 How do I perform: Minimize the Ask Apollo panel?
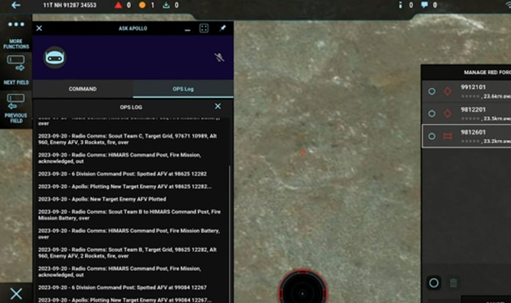187,29
